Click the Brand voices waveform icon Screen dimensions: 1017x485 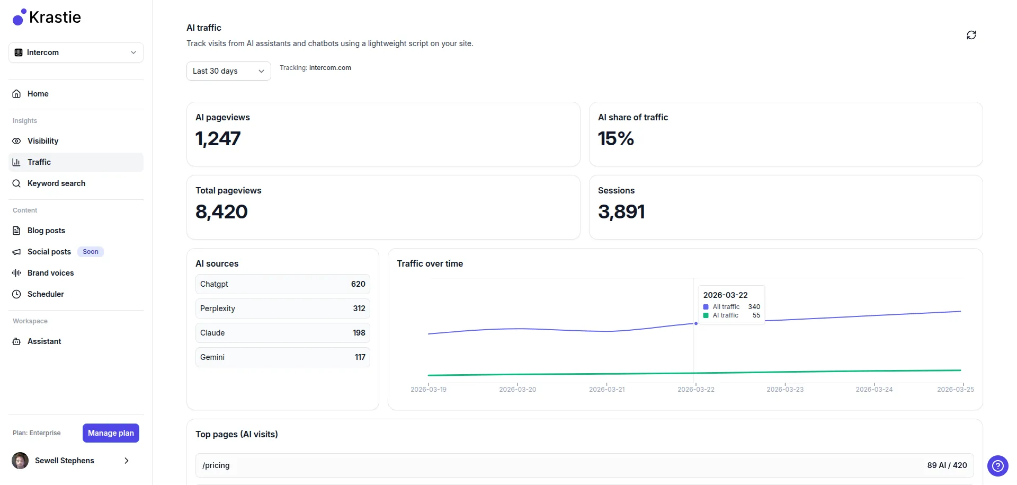[17, 273]
